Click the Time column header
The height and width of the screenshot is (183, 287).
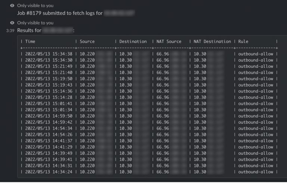coord(30,42)
